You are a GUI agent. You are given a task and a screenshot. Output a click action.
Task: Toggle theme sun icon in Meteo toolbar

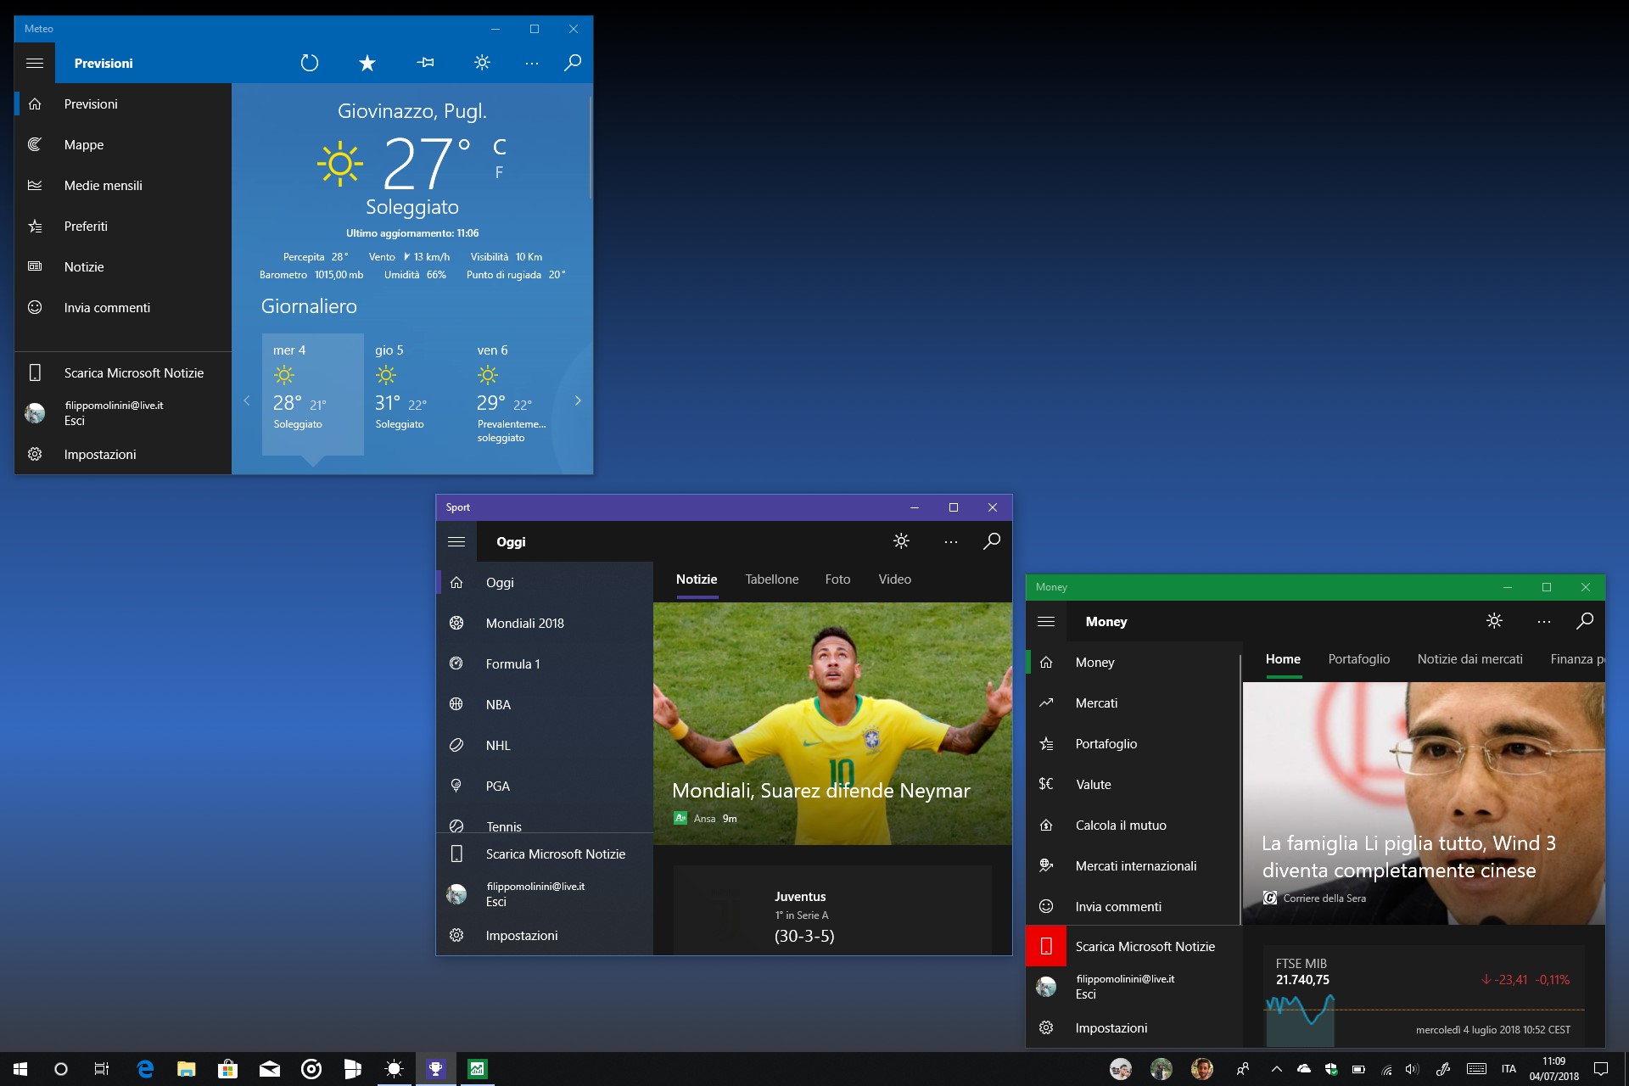pyautogui.click(x=482, y=63)
